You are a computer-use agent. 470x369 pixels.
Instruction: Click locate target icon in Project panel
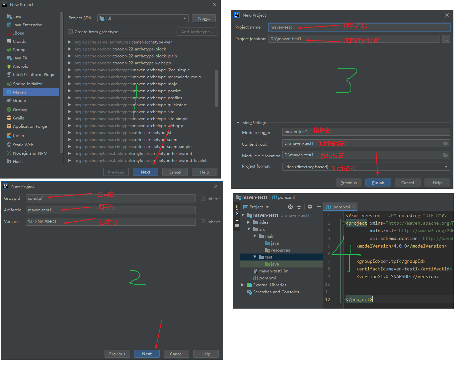tap(290, 207)
